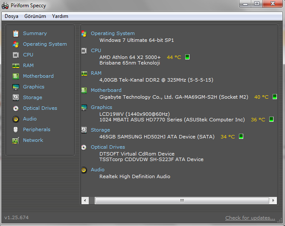This screenshot has height=226, width=285.
Task: Open the Graphics heading link in summary
Action: (x=102, y=107)
